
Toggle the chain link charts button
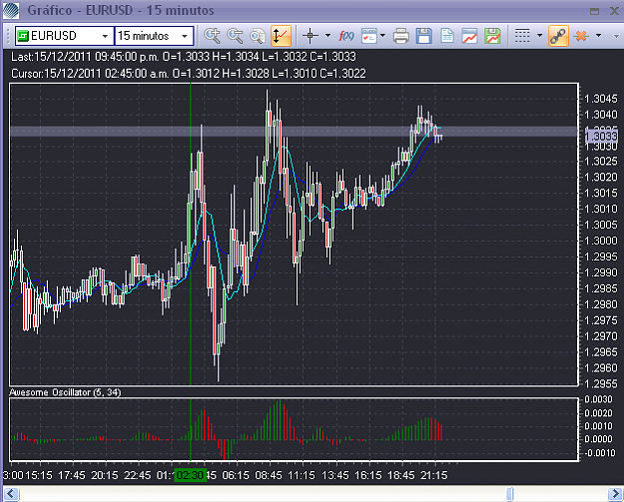coord(558,36)
